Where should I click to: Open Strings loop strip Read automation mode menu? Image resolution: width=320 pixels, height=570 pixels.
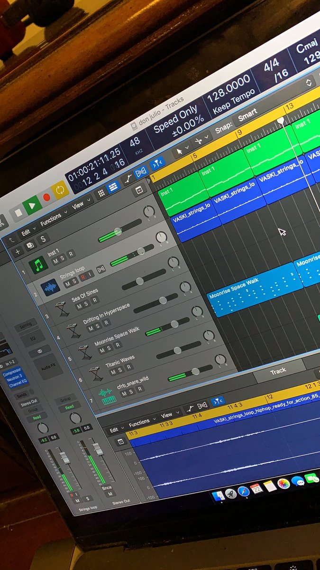[x=37, y=418]
